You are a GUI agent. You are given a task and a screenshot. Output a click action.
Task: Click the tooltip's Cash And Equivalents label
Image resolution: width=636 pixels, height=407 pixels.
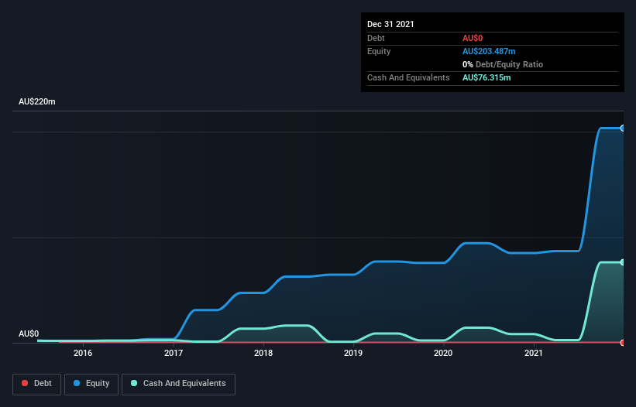tap(408, 77)
